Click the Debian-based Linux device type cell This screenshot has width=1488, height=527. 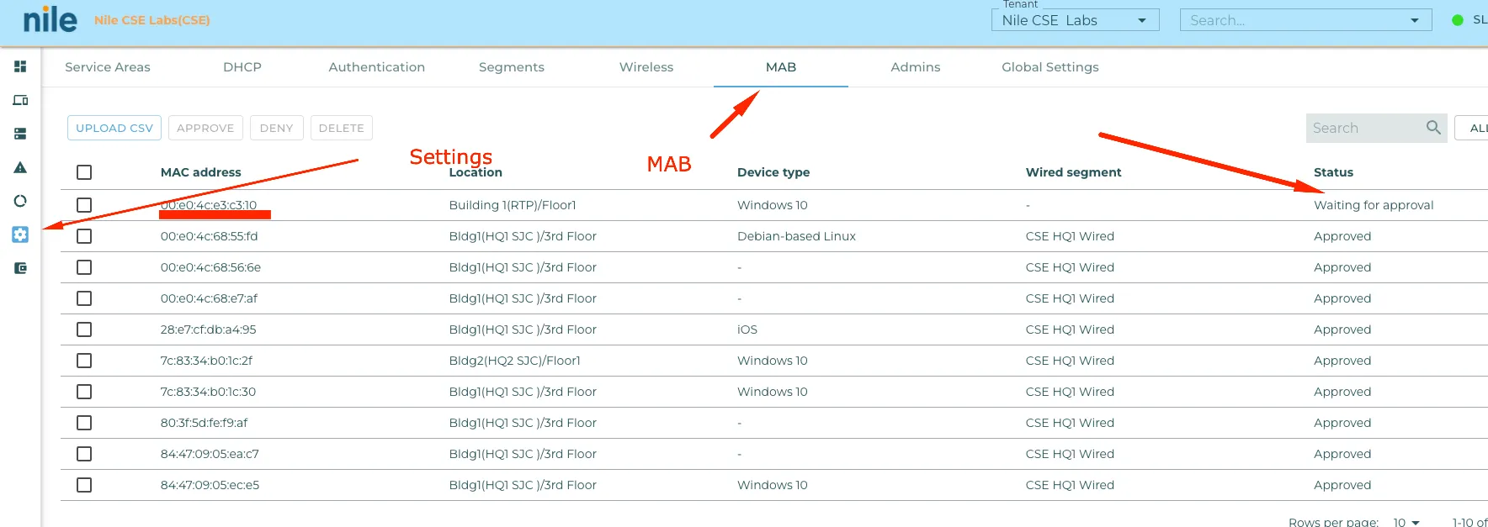coord(796,236)
